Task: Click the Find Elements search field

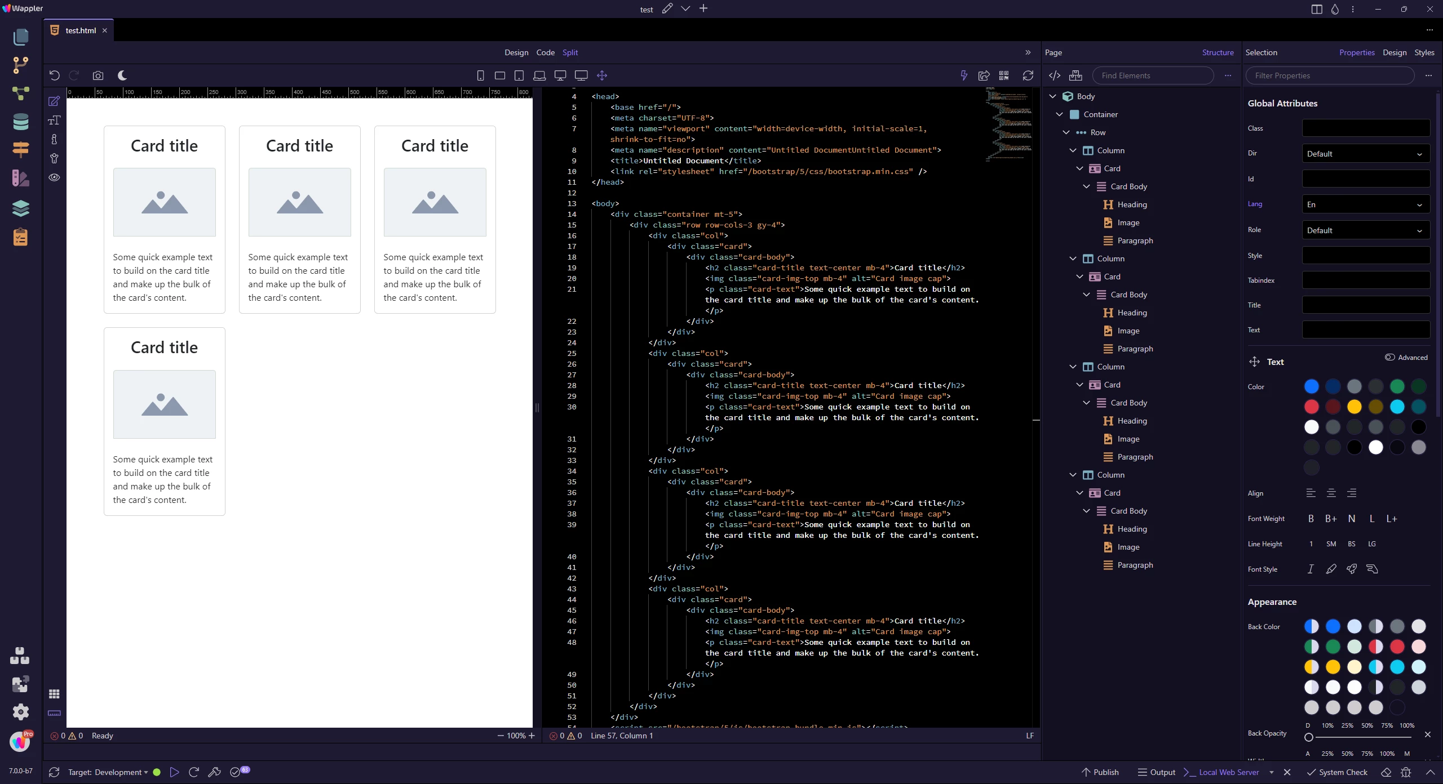Action: 1153,75
